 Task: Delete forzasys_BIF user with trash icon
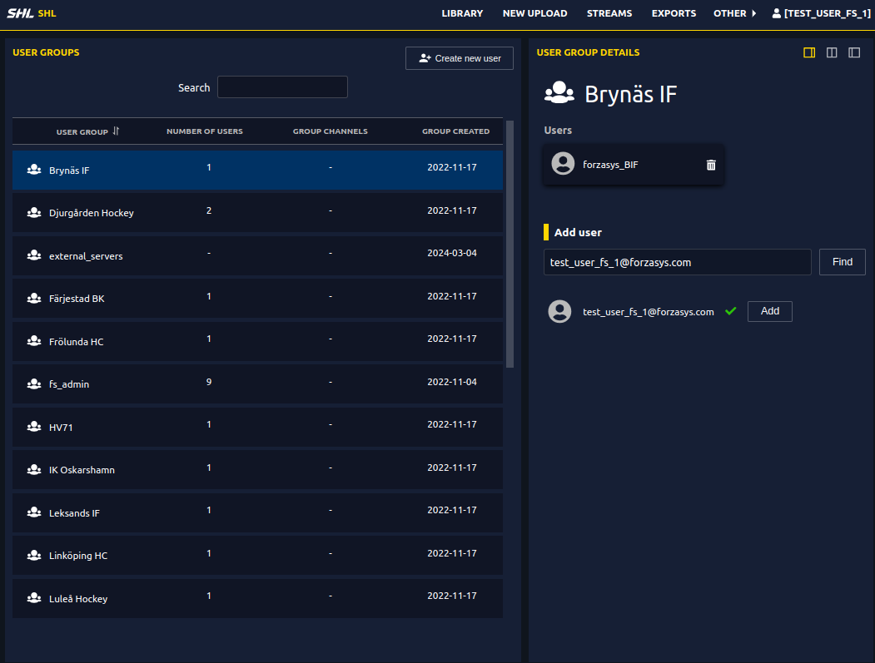711,165
